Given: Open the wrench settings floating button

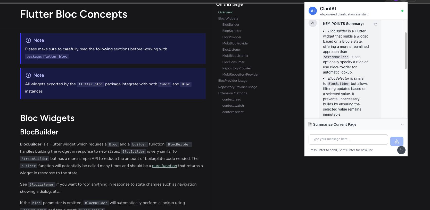Looking at the screenshot, I should (x=401, y=150).
